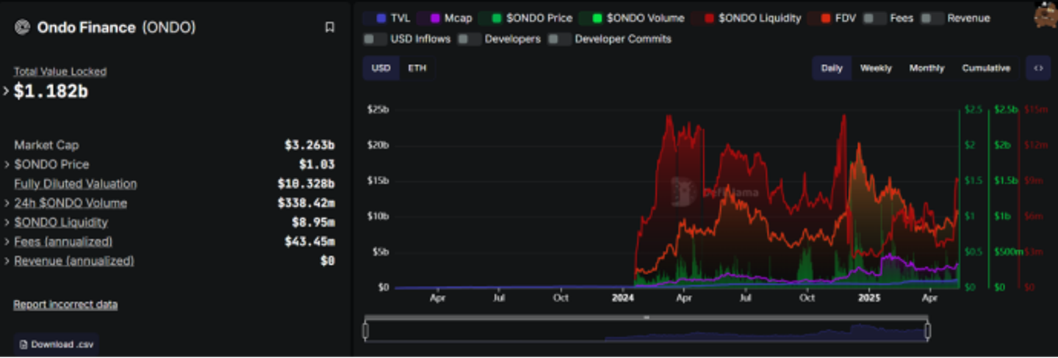Screen dimensions: 1058x358
Task: Bookmark Ondo Finance with the bookmark icon
Action: (x=330, y=27)
